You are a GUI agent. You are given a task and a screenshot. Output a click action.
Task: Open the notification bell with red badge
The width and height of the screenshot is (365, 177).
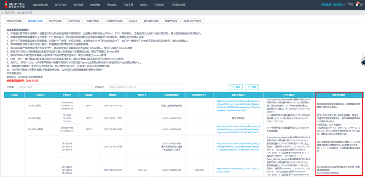tap(357, 4)
